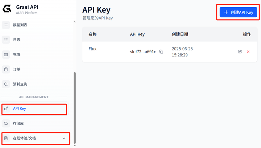This screenshot has width=261, height=148.
Task: Click the Flux key name cell
Action: pyautogui.click(x=92, y=48)
